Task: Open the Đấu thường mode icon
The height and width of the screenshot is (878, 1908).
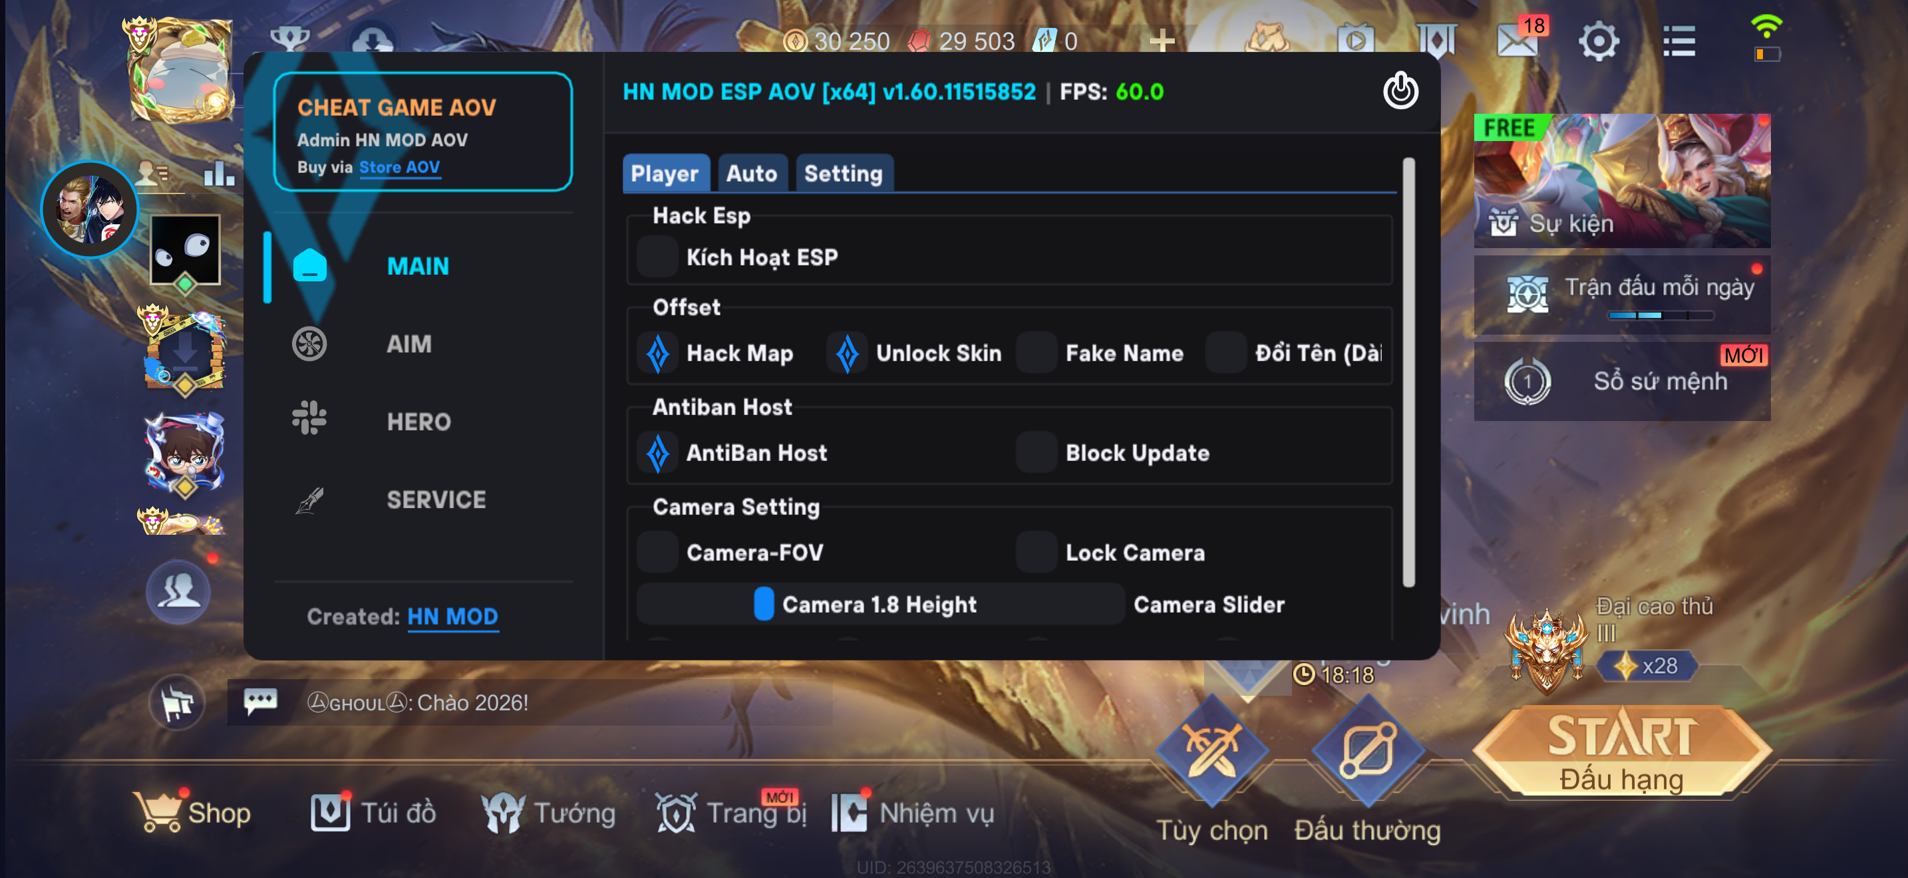Action: pos(1367,750)
